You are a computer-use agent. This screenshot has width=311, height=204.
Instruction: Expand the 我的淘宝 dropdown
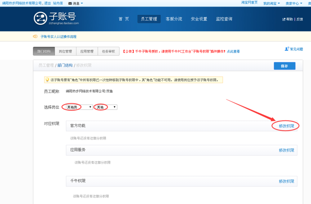(x=279, y=3)
